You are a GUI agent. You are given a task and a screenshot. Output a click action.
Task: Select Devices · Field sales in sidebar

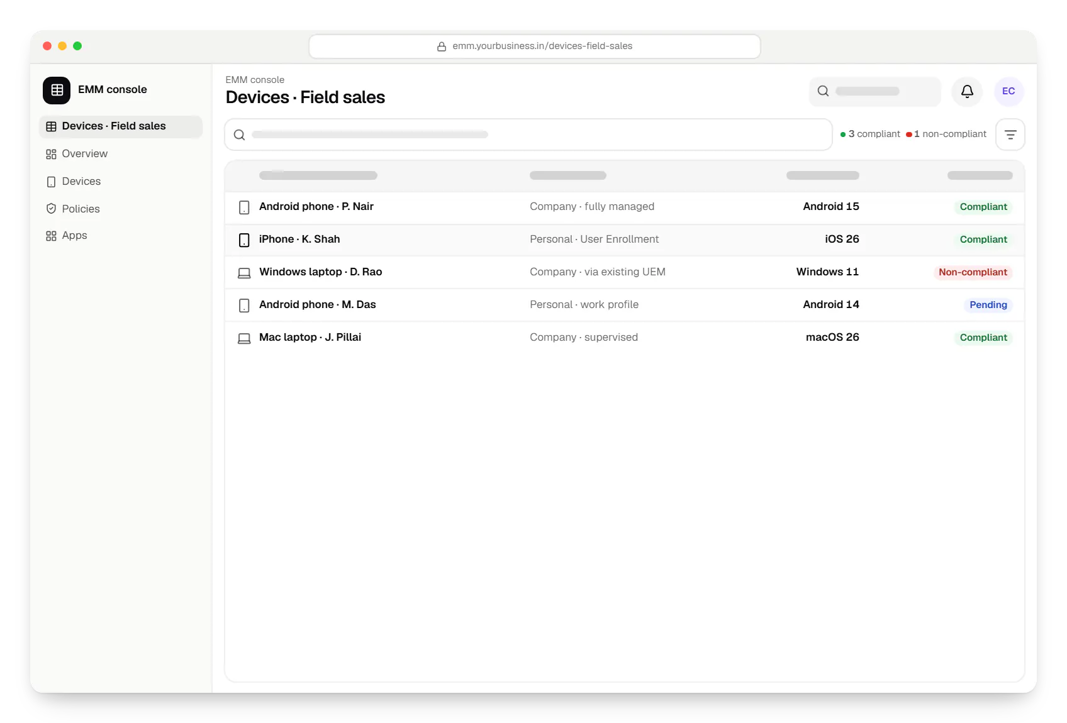pyautogui.click(x=121, y=126)
